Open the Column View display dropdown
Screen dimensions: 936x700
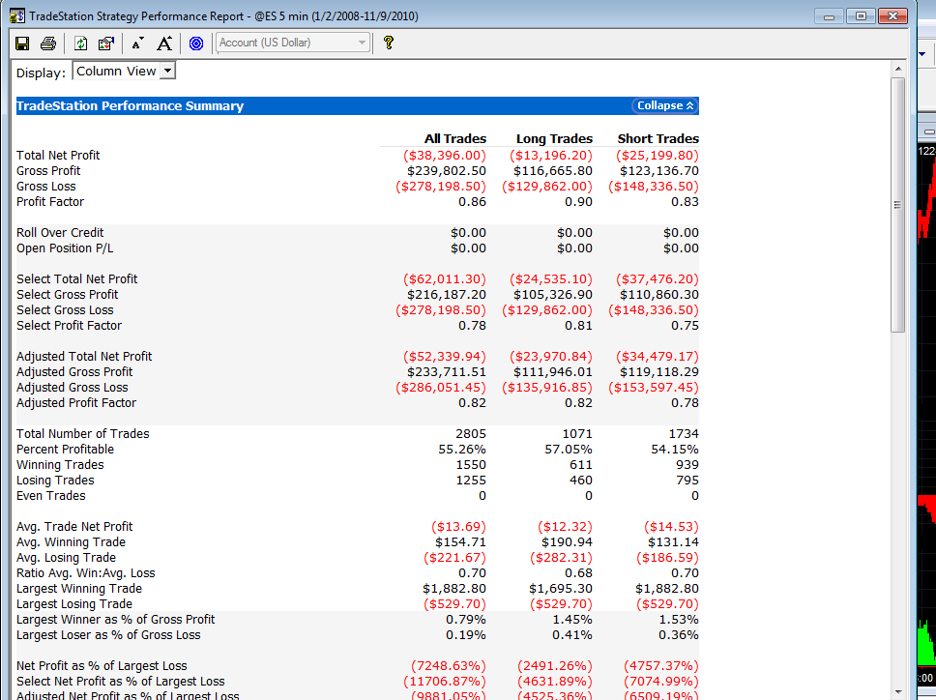point(124,71)
